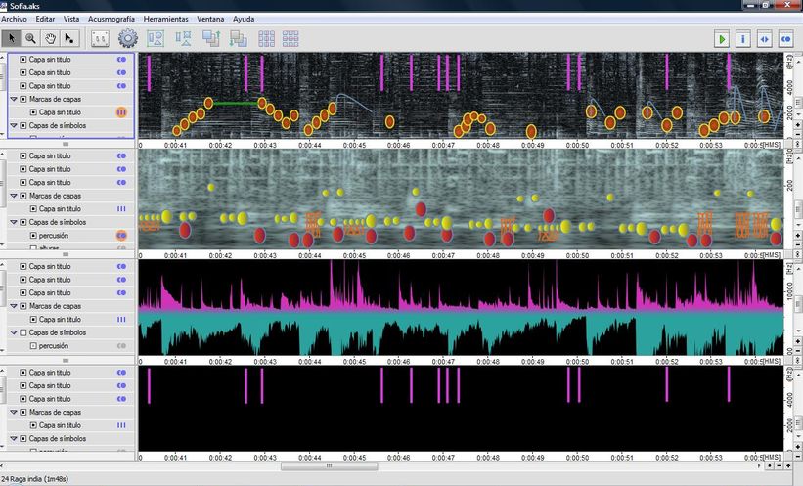Toggle unchecked Capas de símbolos checkbox in waveform panel
The width and height of the screenshot is (803, 486).
23,332
